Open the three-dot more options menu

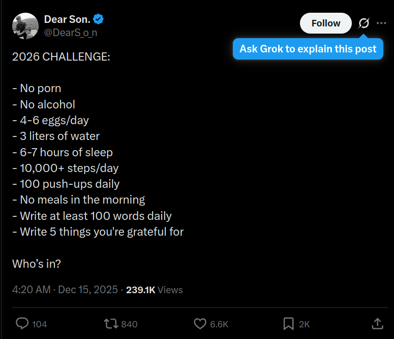click(x=381, y=23)
